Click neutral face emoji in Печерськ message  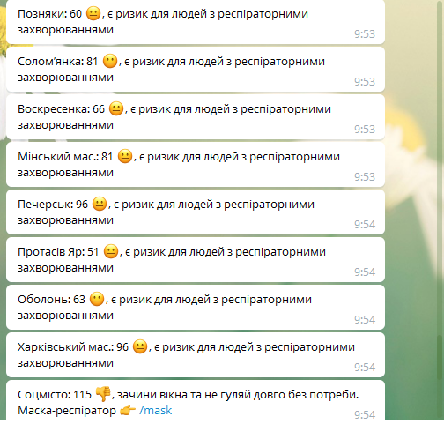click(x=100, y=204)
